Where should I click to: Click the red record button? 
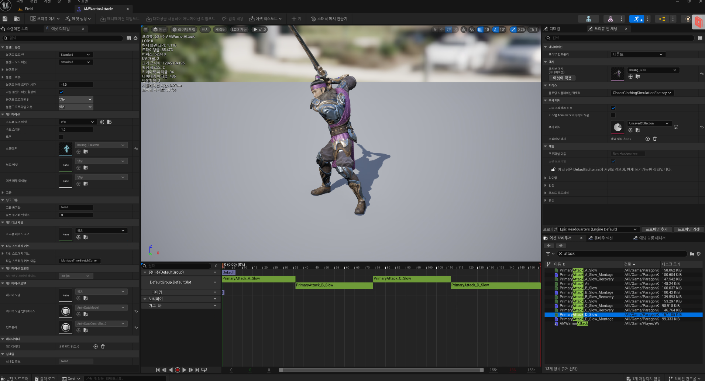178,370
